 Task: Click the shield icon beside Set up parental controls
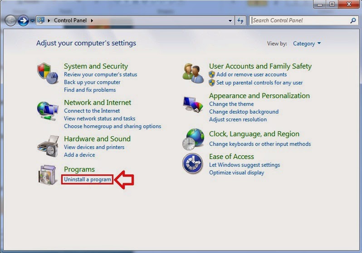click(212, 83)
